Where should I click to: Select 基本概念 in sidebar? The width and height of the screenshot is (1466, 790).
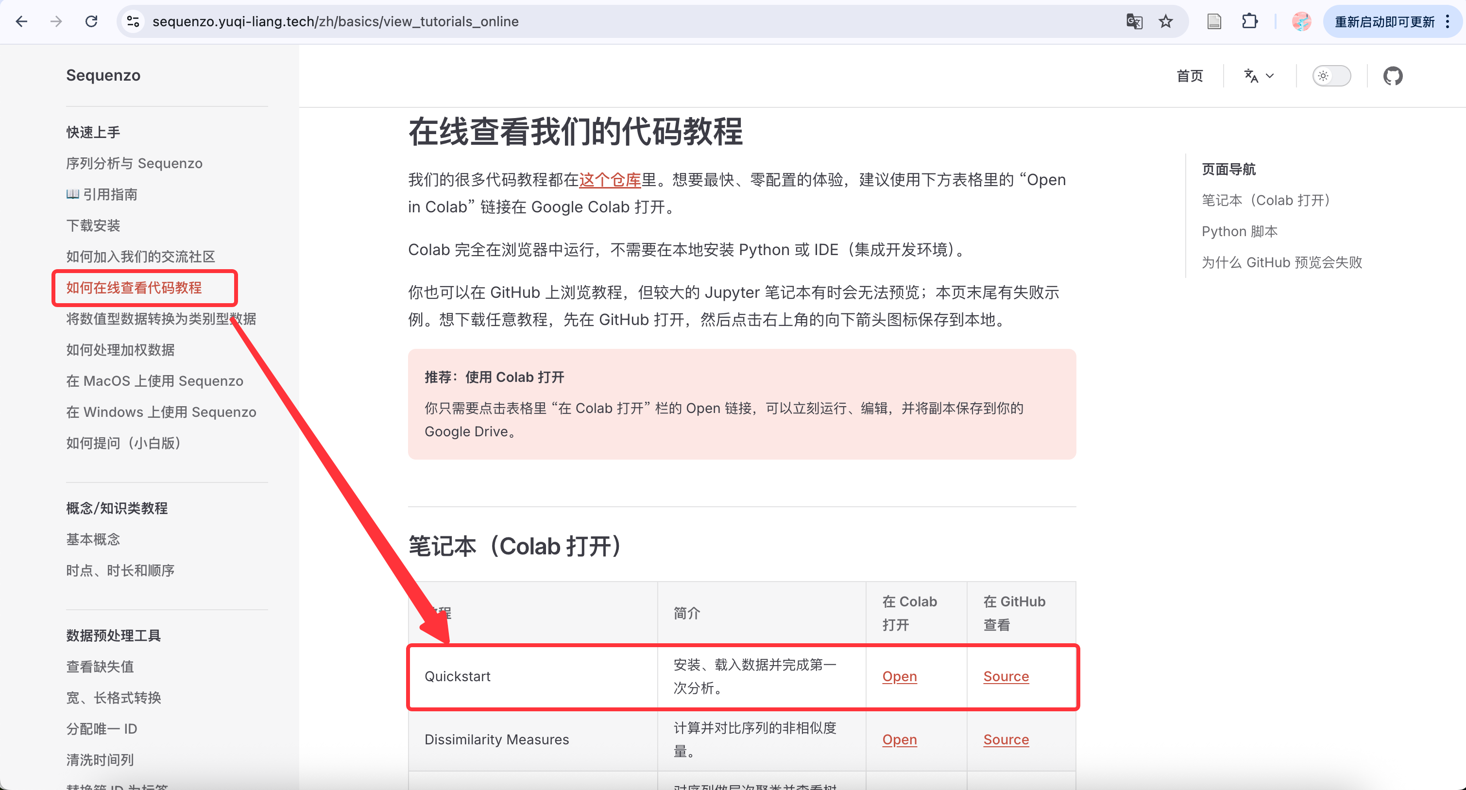point(93,539)
